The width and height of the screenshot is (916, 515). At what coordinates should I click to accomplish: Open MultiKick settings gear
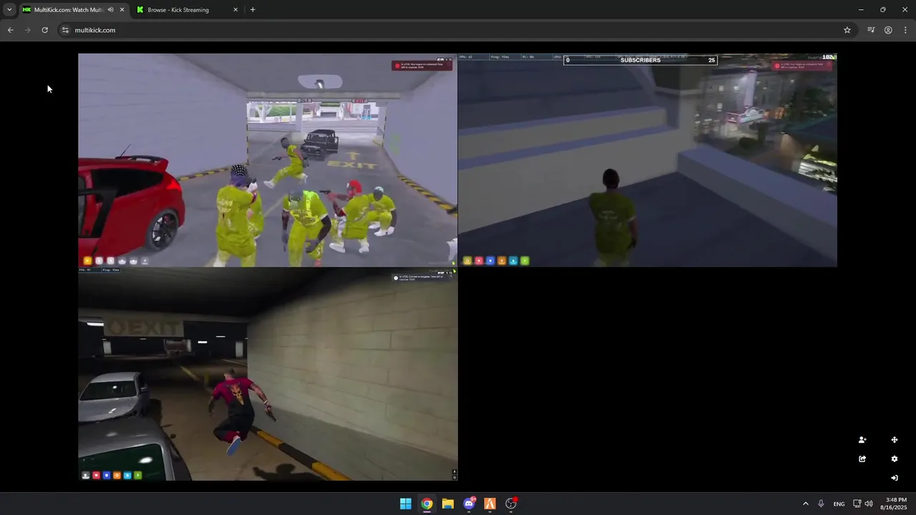coord(895,459)
